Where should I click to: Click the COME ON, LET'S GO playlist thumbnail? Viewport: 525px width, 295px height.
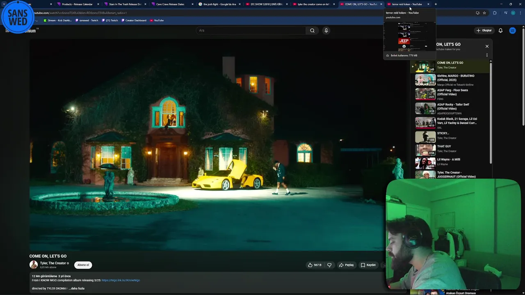(425, 66)
